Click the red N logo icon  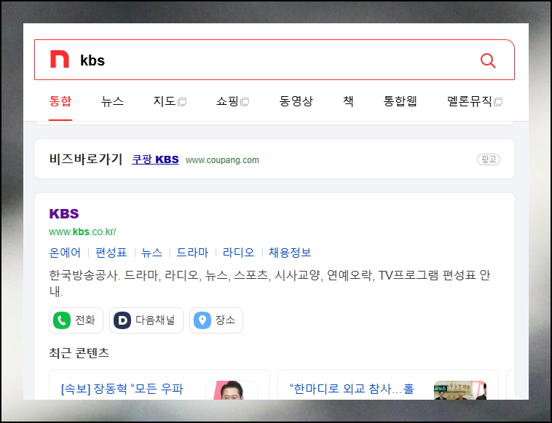point(60,59)
